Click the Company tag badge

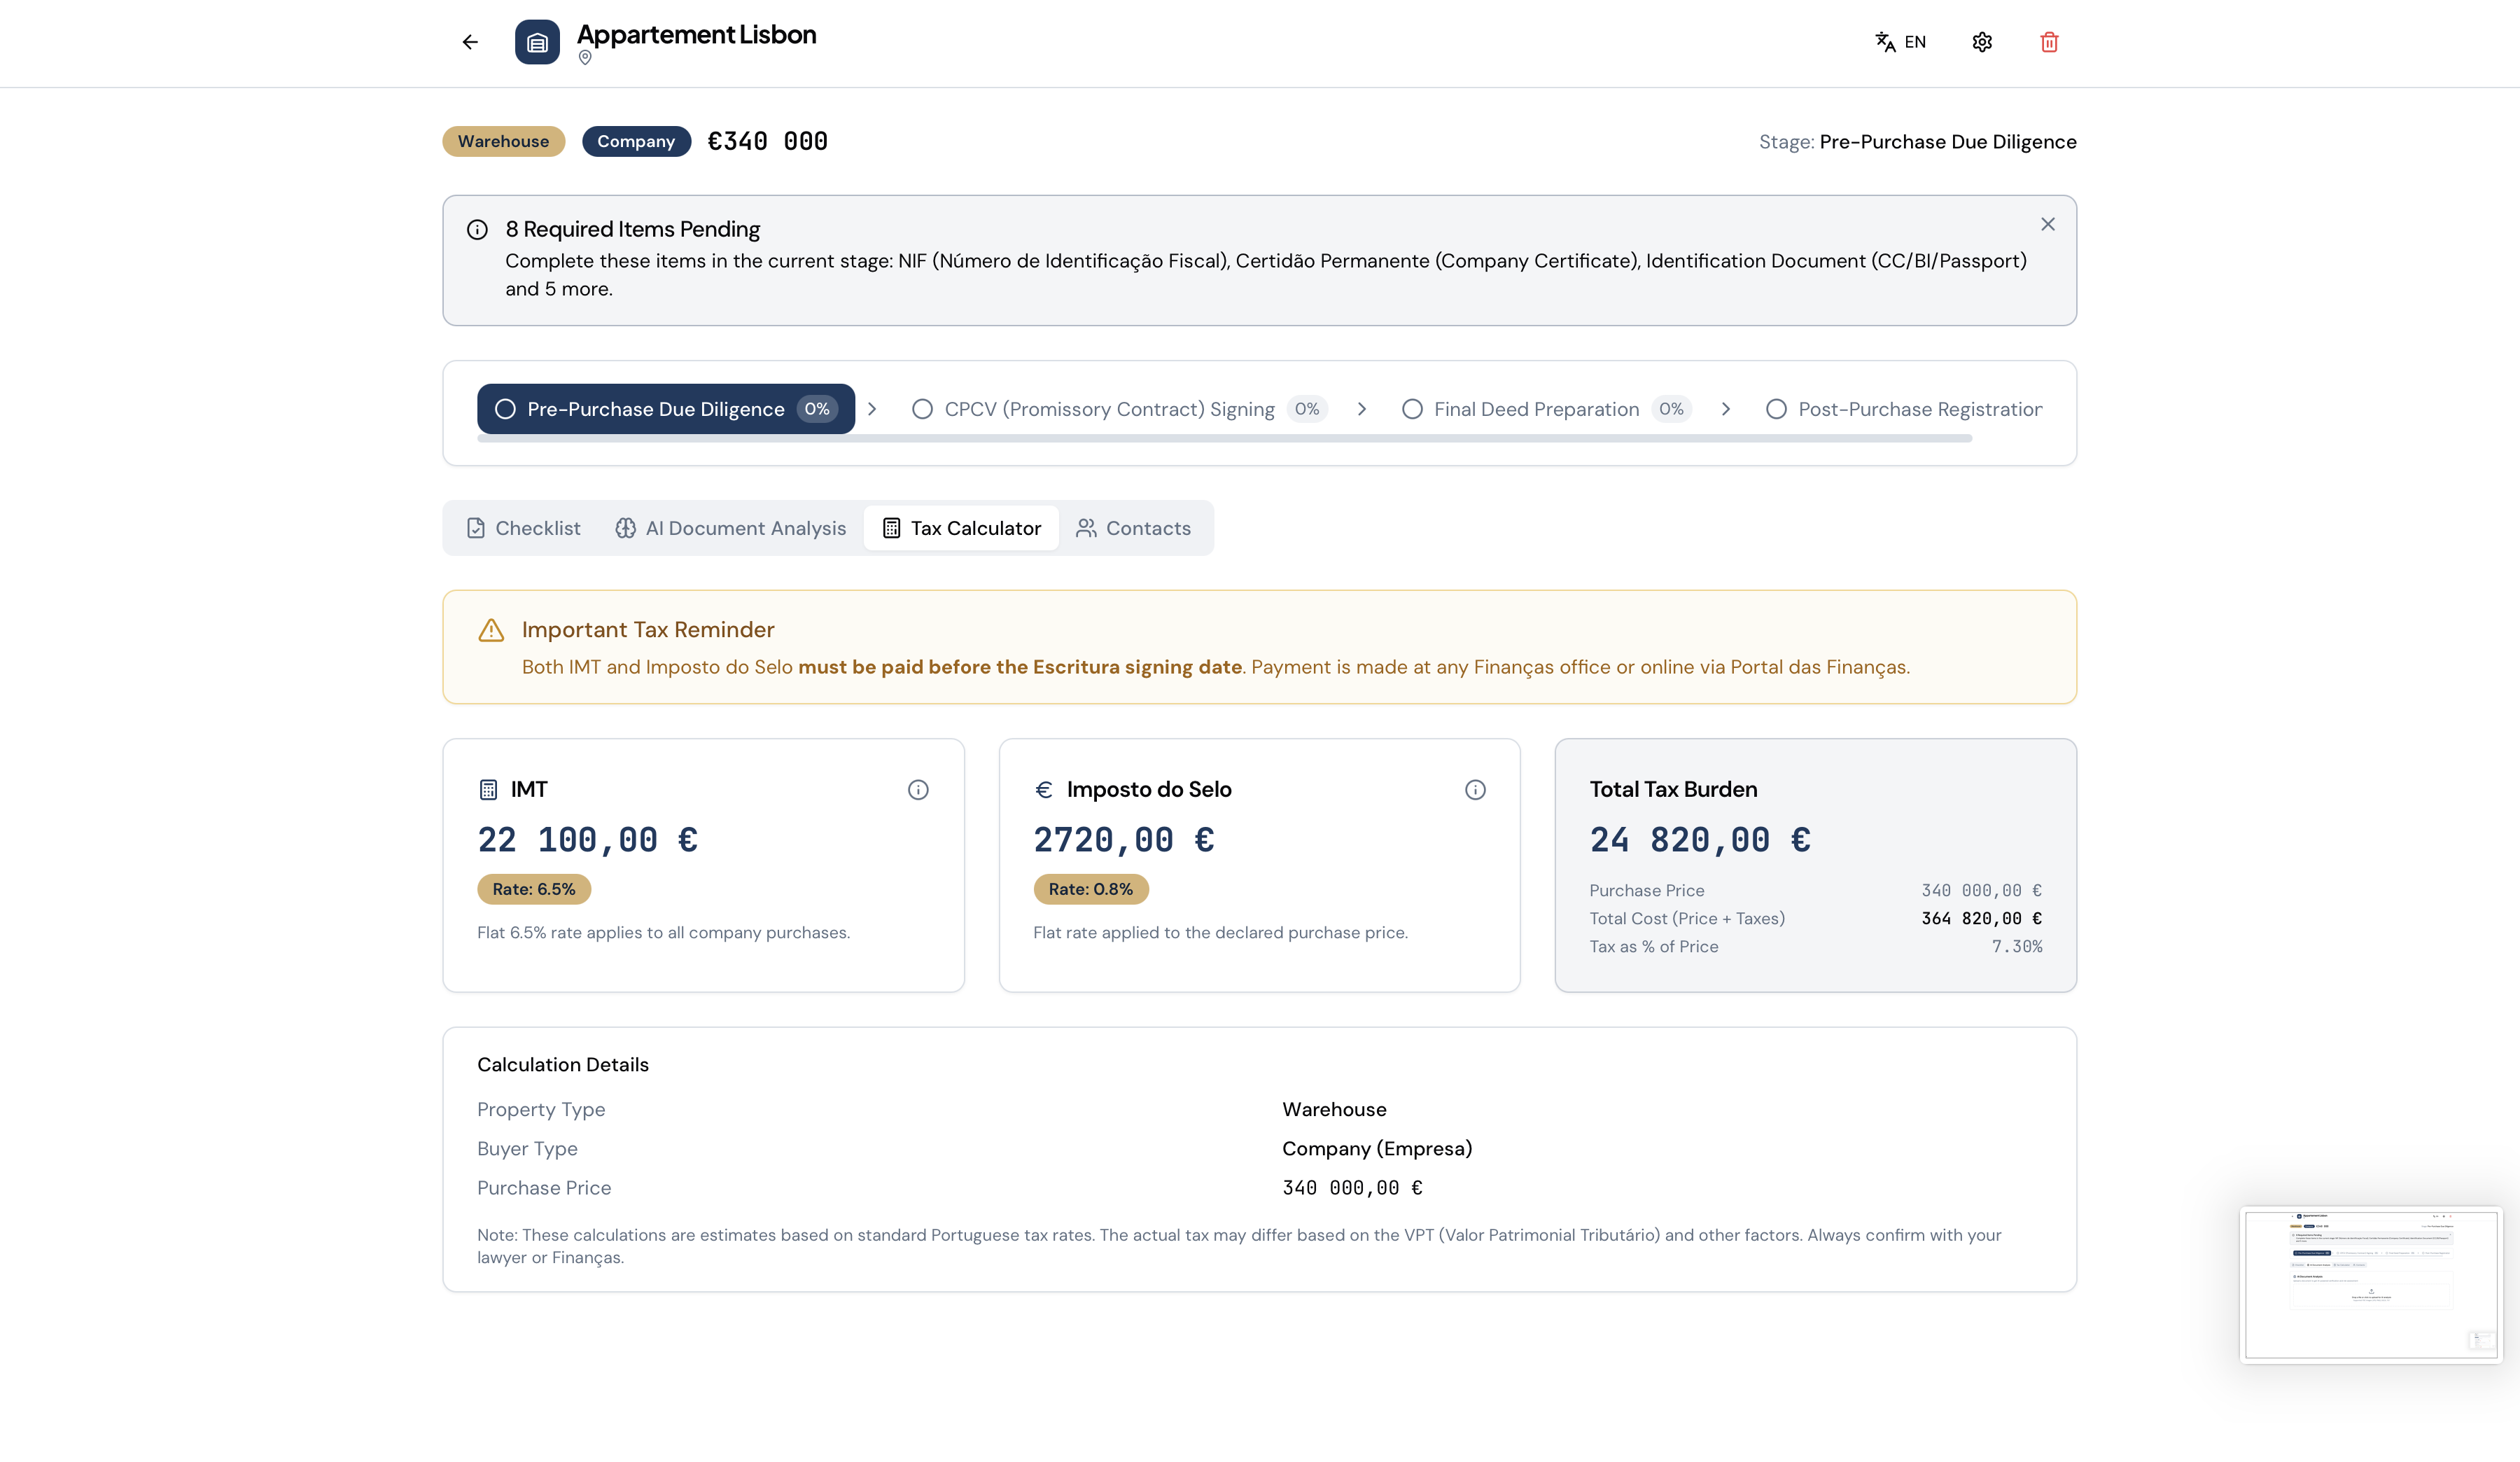pos(636,141)
